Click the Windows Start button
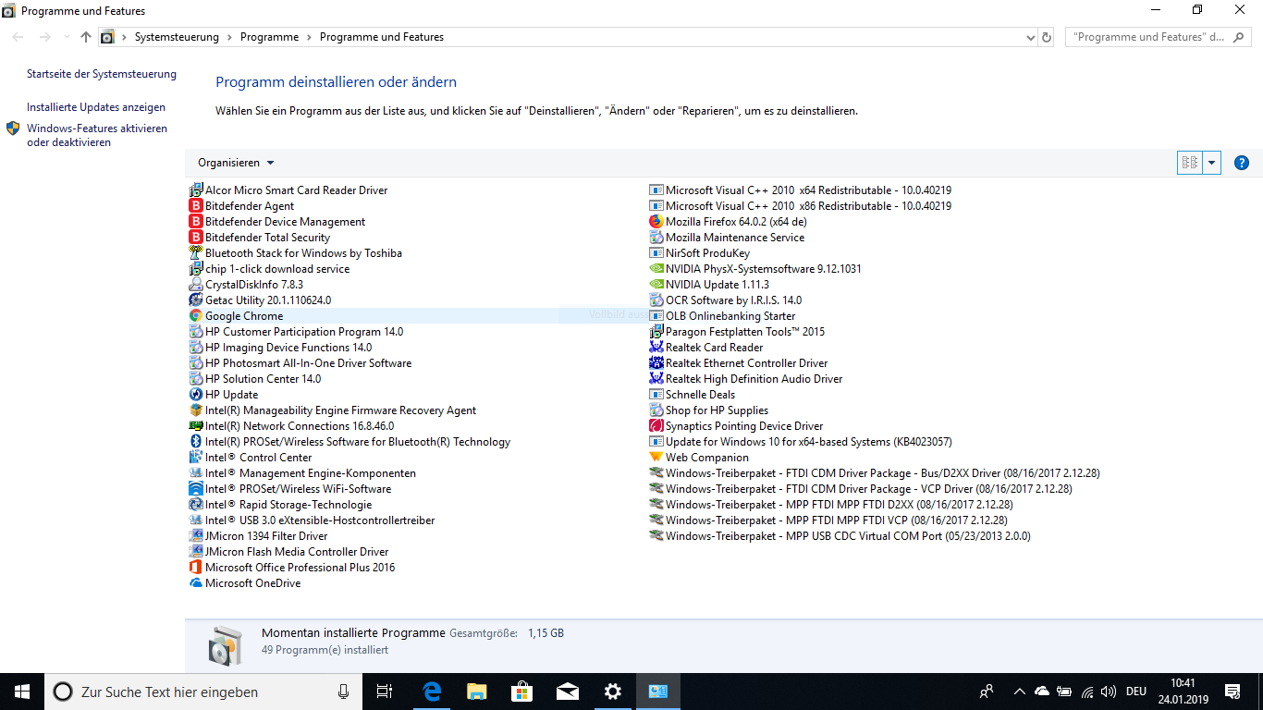 coord(22,692)
